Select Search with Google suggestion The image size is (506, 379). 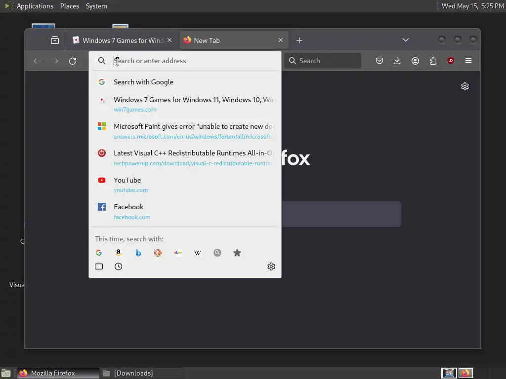point(185,82)
